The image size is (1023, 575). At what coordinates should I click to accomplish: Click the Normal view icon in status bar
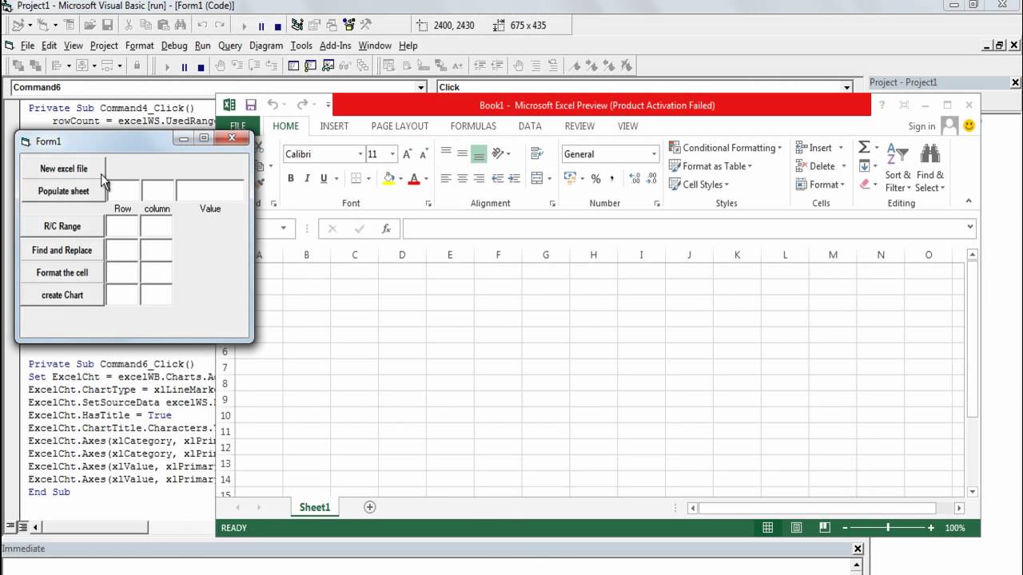click(x=768, y=528)
